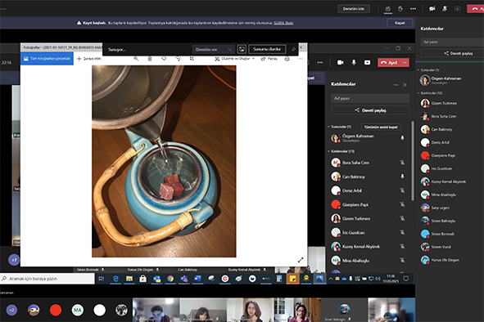Open the privacy policy link in recording banner
The width and height of the screenshot is (484, 322).
tap(283, 23)
